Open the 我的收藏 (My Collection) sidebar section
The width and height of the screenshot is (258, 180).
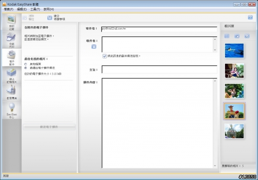click(12, 23)
